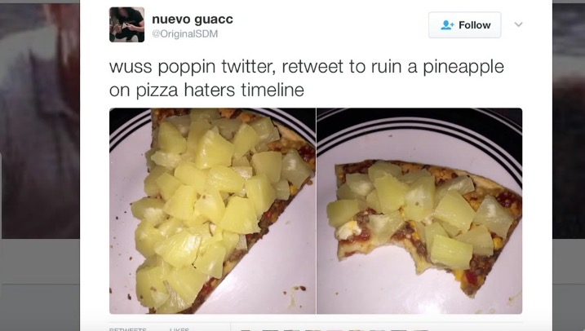The width and height of the screenshot is (585, 331).
Task: Click the person-plus icon on the Follow button
Action: point(447,25)
